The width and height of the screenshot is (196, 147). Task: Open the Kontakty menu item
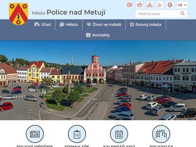click(98, 35)
